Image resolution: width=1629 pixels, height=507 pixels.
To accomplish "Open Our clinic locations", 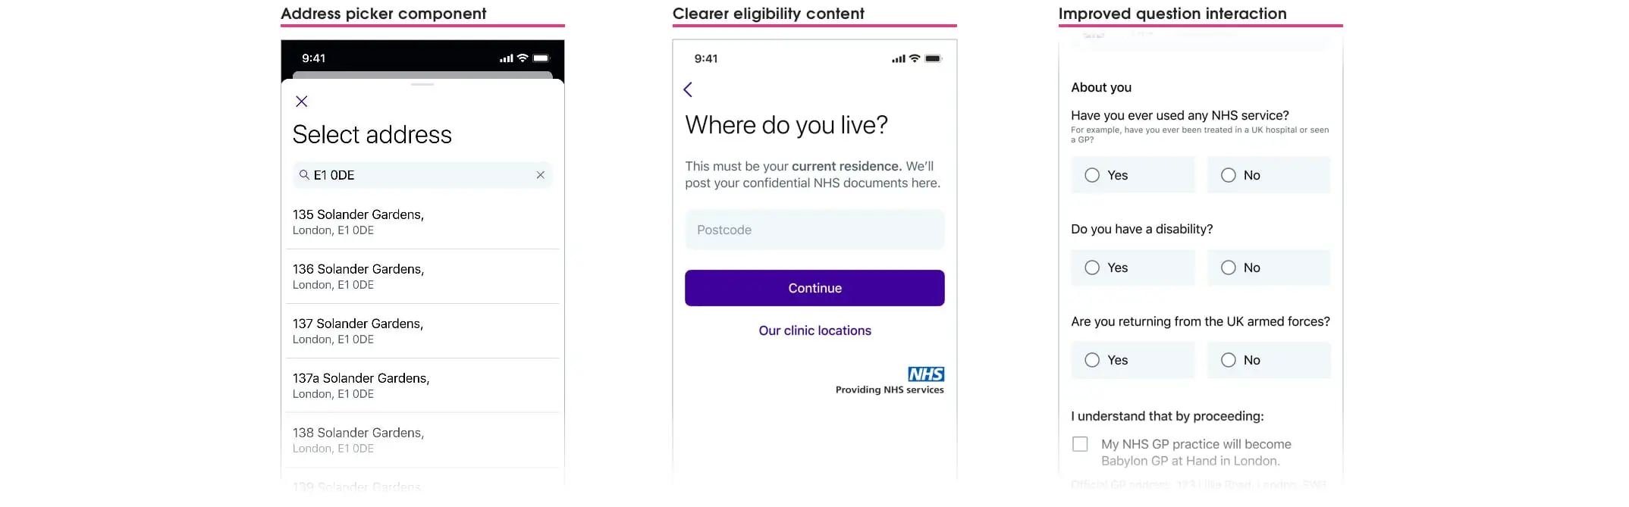I will 814,330.
